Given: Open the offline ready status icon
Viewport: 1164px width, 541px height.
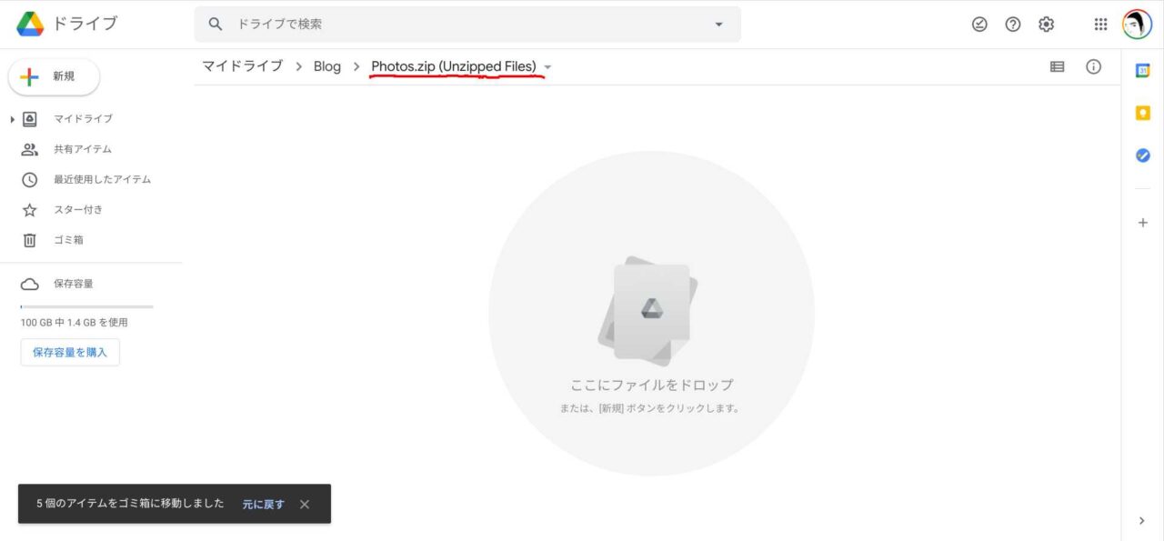Looking at the screenshot, I should coord(979,25).
